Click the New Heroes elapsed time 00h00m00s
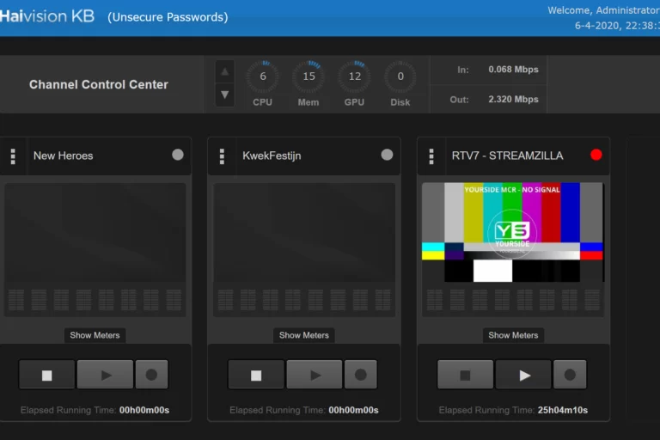This screenshot has height=440, width=660. (x=144, y=410)
